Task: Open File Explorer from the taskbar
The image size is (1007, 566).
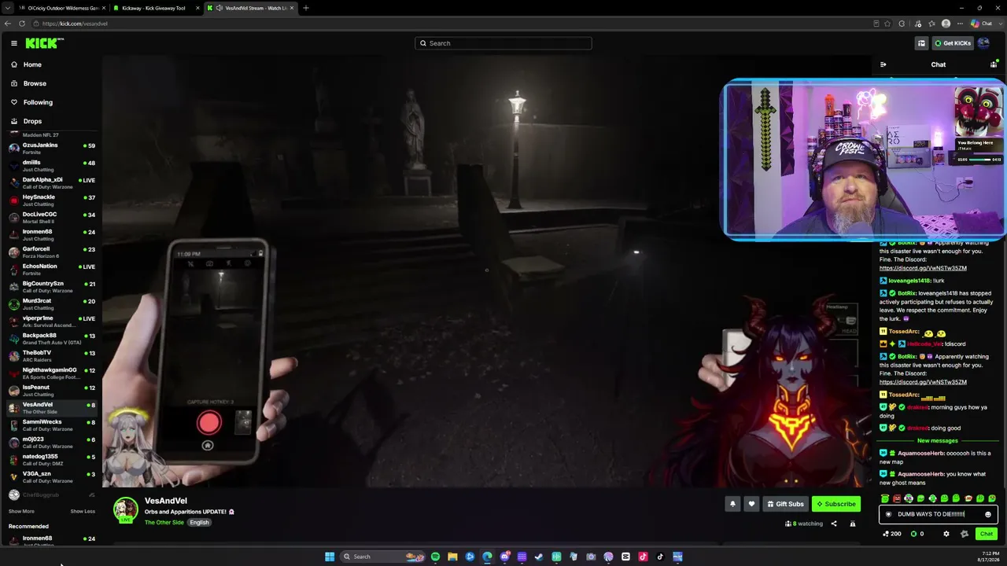Action: (452, 557)
